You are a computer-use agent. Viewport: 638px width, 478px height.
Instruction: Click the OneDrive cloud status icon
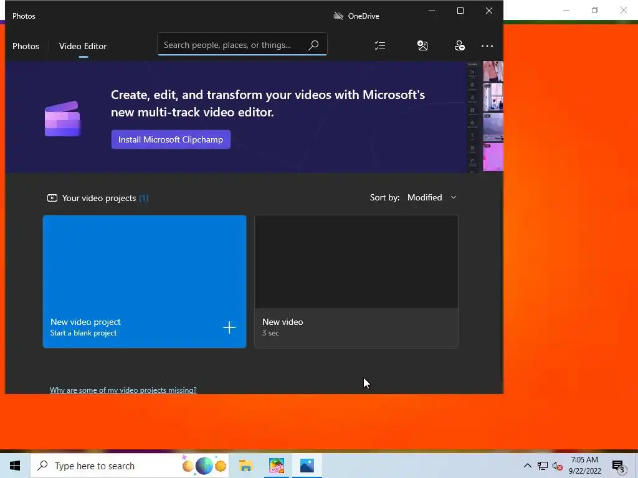pyautogui.click(x=338, y=16)
